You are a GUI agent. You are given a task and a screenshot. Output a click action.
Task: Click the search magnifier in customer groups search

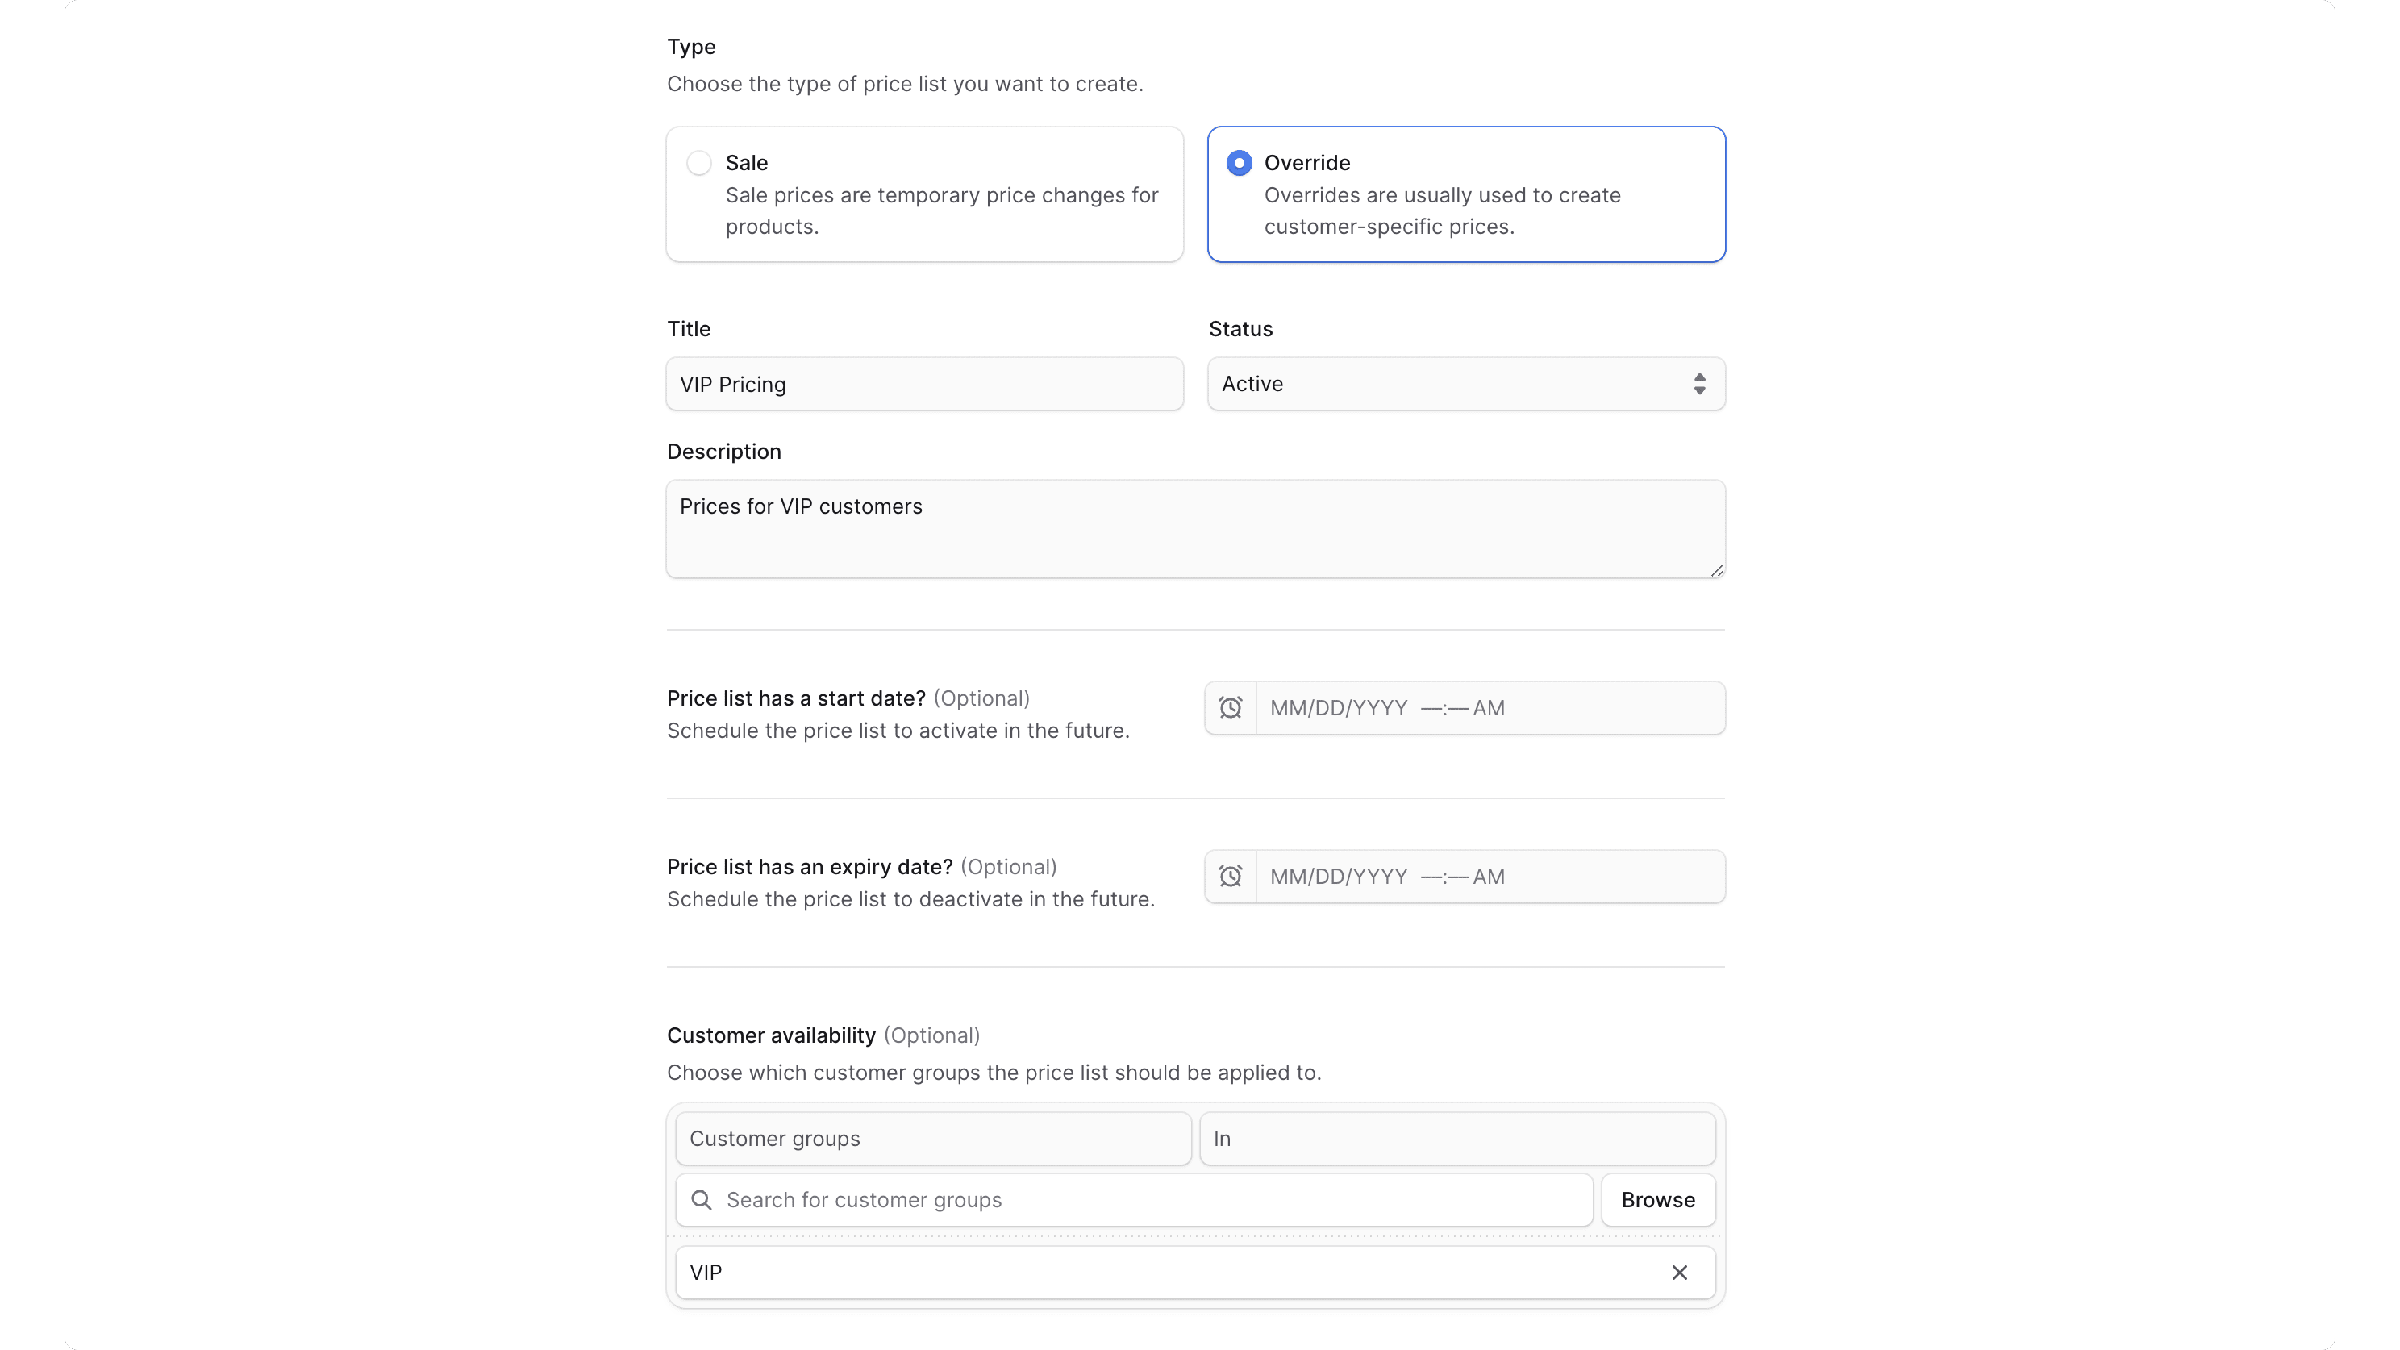click(x=700, y=1200)
